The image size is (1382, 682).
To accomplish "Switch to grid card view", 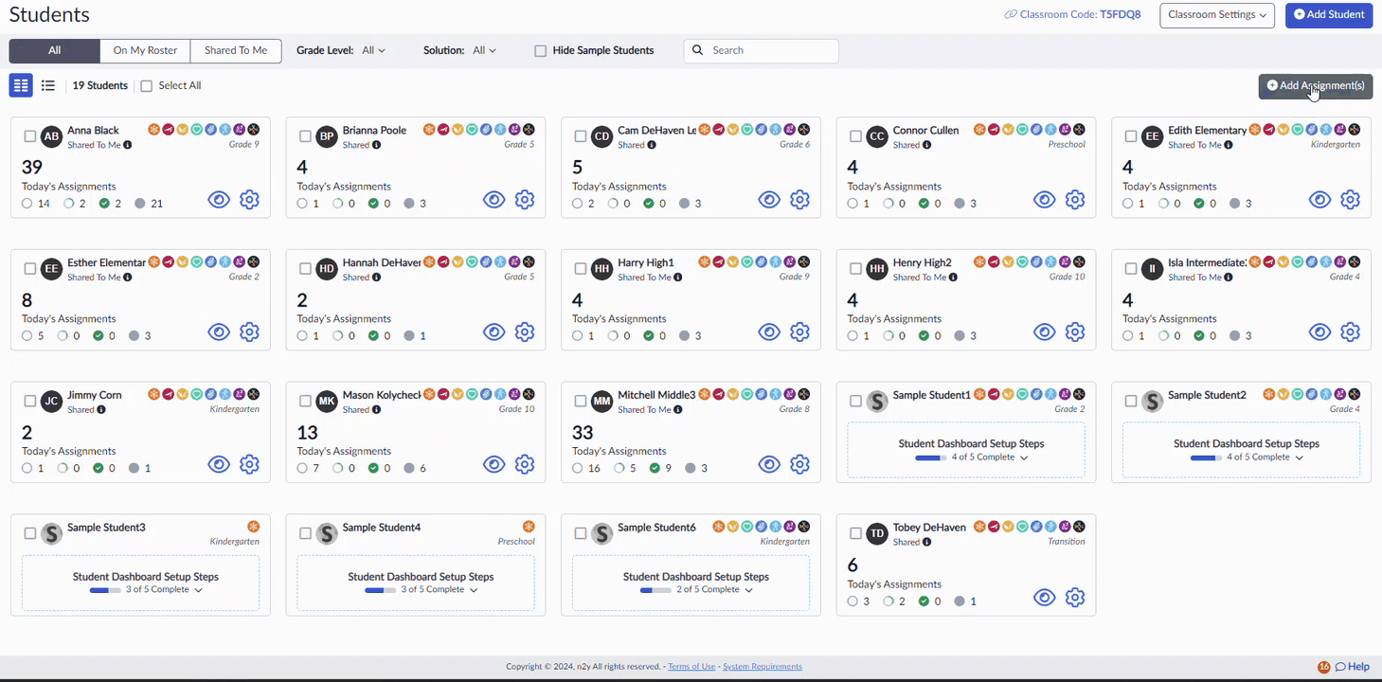I will pos(21,85).
